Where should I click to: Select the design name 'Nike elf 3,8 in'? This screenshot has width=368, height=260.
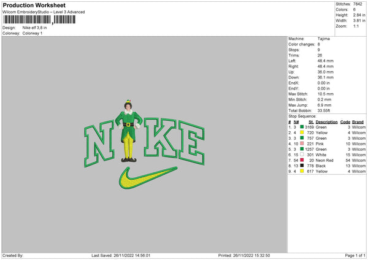pyautogui.click(x=34, y=28)
